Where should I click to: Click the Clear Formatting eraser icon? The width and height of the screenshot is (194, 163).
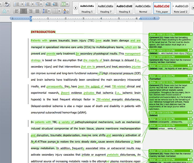7,4
